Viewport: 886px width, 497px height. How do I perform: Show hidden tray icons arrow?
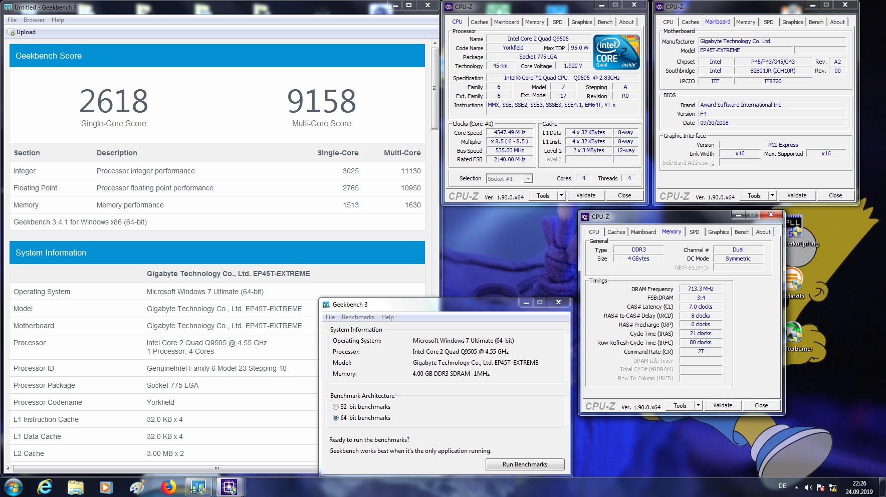(x=796, y=487)
